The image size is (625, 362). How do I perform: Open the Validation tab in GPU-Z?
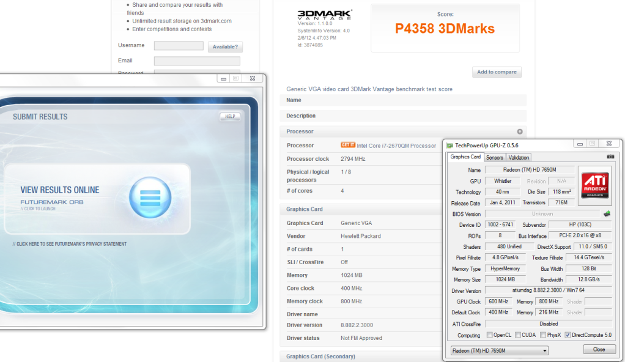click(x=519, y=158)
